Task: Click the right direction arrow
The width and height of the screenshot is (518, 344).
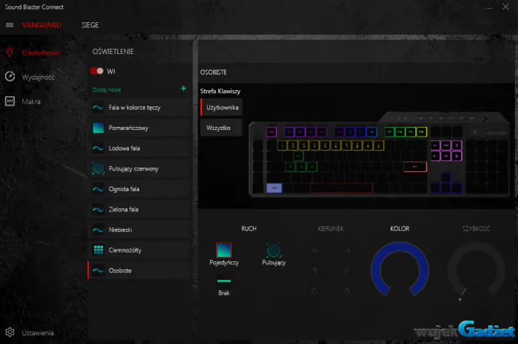Action: pos(347,251)
